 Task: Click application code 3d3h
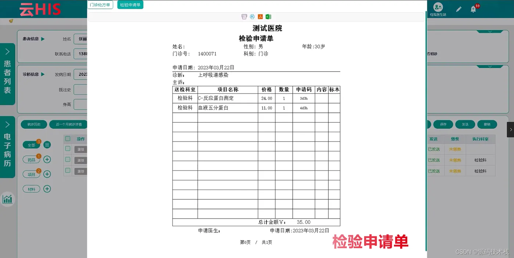coord(304,98)
